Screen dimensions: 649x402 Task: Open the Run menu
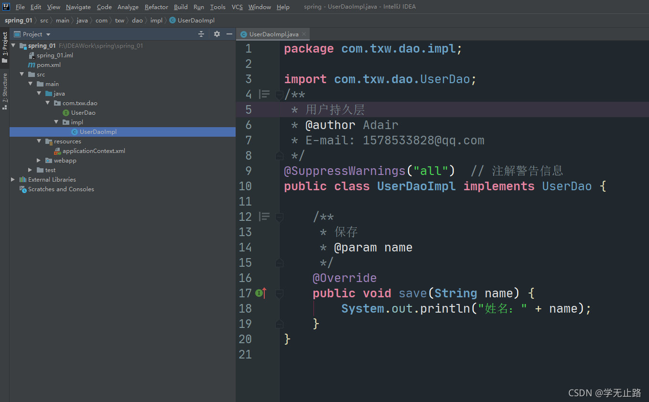[199, 7]
